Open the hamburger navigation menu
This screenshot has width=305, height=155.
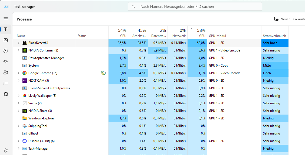(x=6, y=19)
